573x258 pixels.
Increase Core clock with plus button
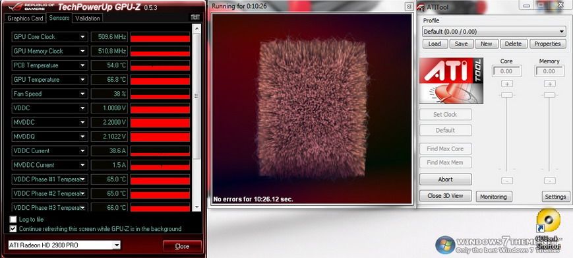coord(507,84)
